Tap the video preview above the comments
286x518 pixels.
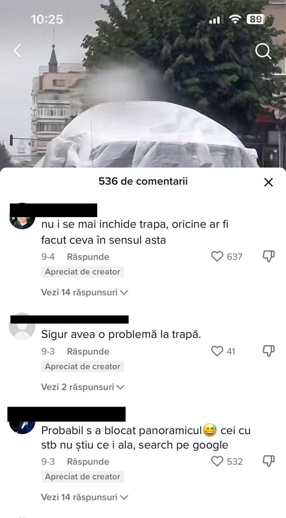coord(143,99)
